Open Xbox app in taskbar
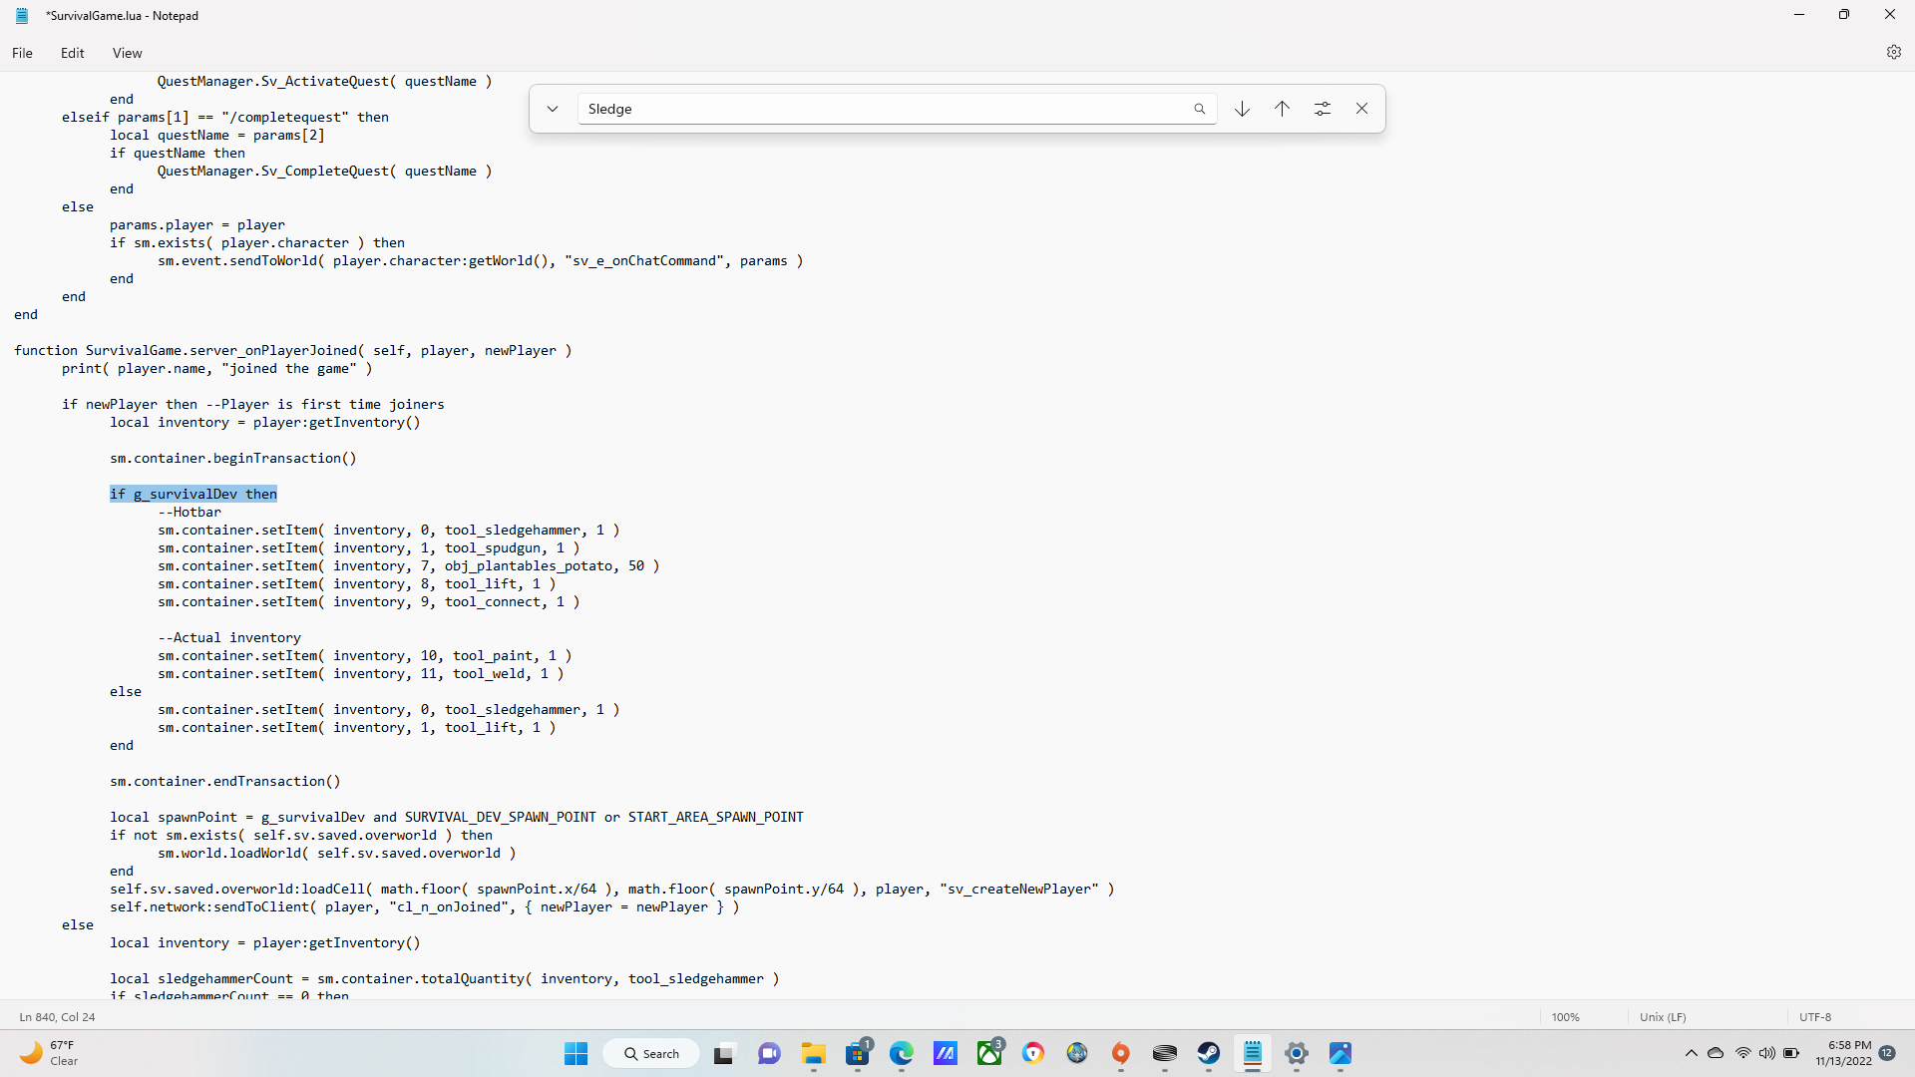Viewport: 1915px width, 1077px height. (x=989, y=1053)
